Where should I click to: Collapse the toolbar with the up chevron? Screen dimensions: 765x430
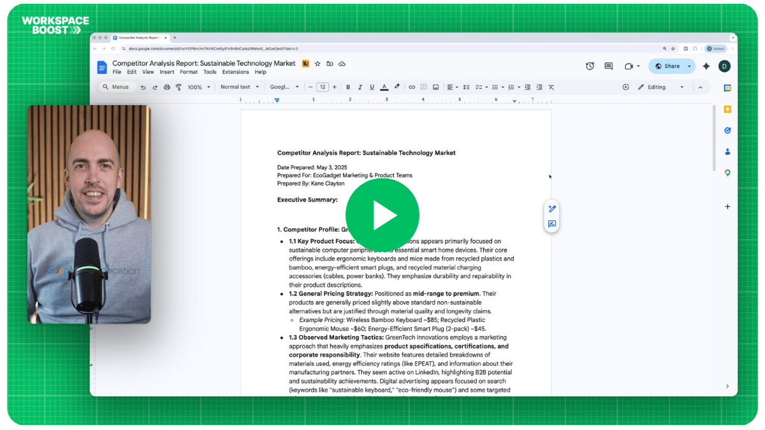pyautogui.click(x=700, y=87)
